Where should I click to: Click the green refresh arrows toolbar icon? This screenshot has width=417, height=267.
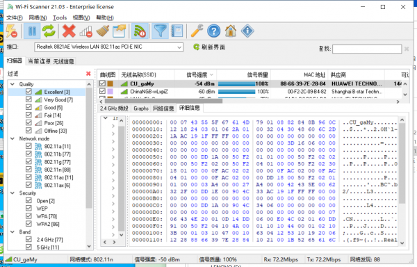tap(49, 31)
